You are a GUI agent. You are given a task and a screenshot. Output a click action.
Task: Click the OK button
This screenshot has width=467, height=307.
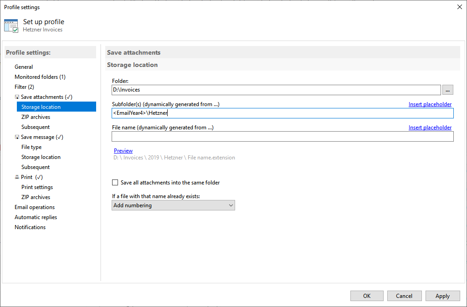[367, 296]
